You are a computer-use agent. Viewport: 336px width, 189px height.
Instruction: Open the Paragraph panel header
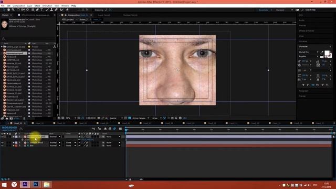coord(303,91)
